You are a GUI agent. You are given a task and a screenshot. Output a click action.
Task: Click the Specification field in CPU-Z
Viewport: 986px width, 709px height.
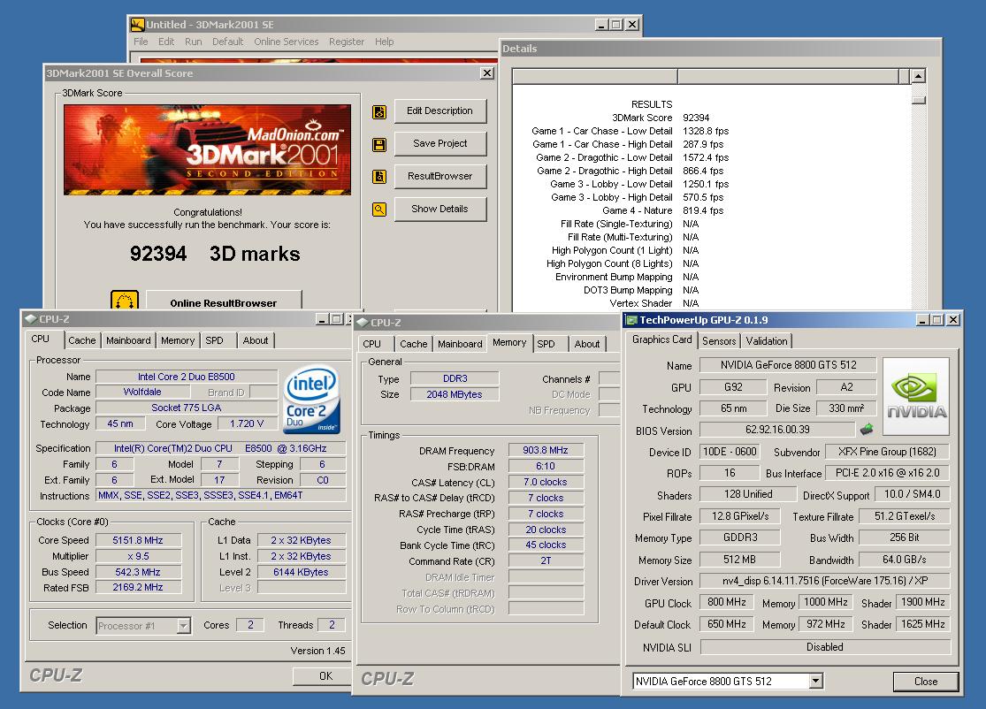[221, 448]
